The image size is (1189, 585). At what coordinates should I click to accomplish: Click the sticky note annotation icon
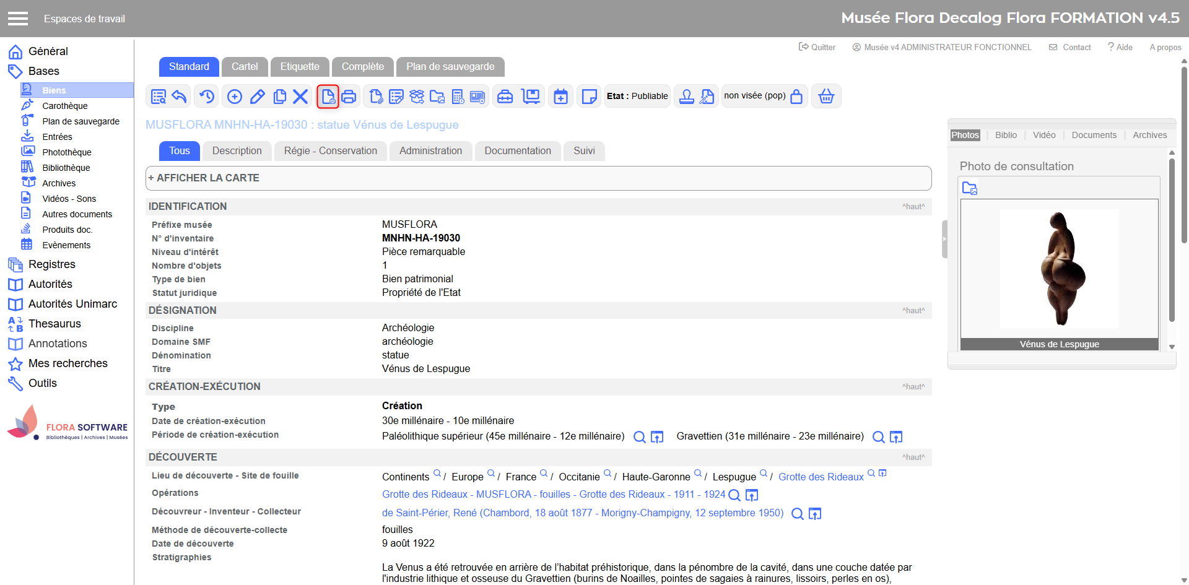point(590,97)
